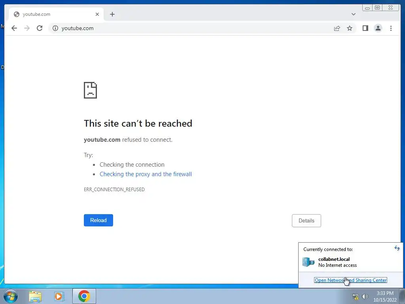
Task: Click the browser forward arrow
Action: [27, 28]
